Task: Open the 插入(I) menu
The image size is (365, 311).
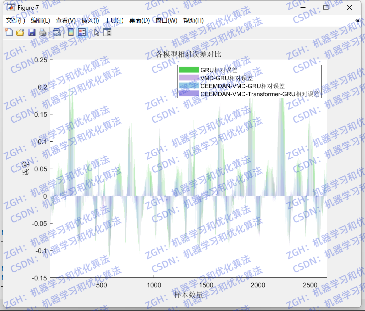Action: (90, 21)
